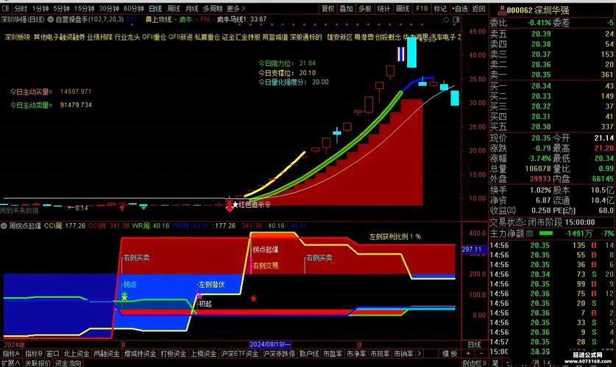Screen dimensions: 616x367
Task: Click the 深圳板块 concept tag
Action: 17,37
